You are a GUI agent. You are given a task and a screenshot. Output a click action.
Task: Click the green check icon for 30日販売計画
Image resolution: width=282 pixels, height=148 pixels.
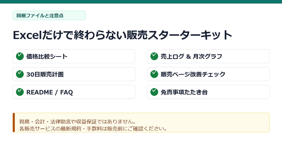20,74
